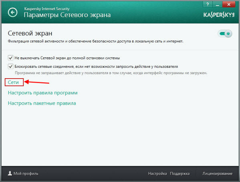
Task: Open 'Настроить правила программ' link
Action: 43,93
